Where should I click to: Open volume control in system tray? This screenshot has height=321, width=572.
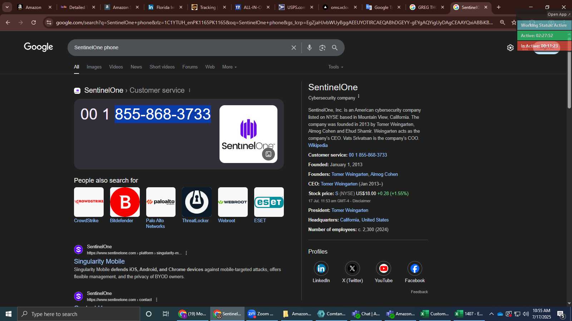point(526,314)
